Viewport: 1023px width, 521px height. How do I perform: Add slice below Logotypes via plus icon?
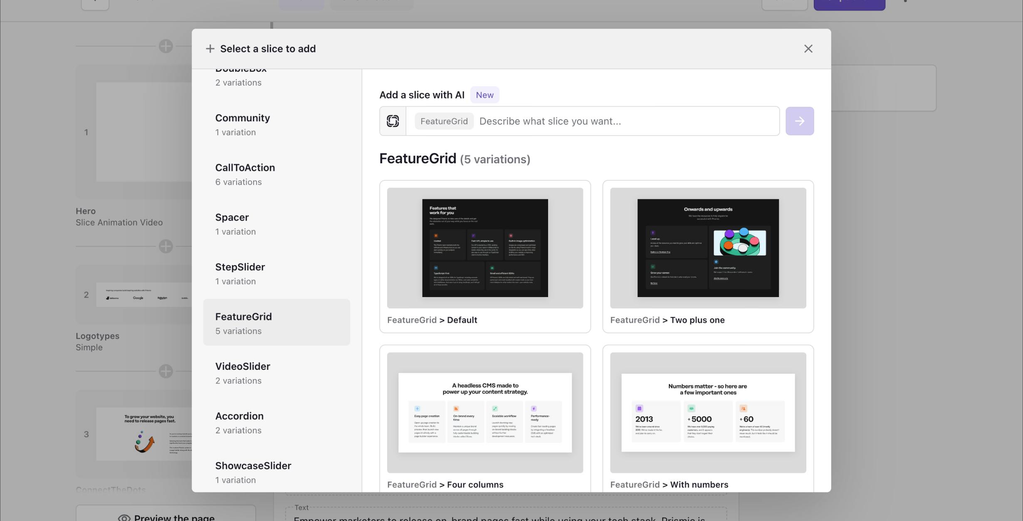[166, 371]
